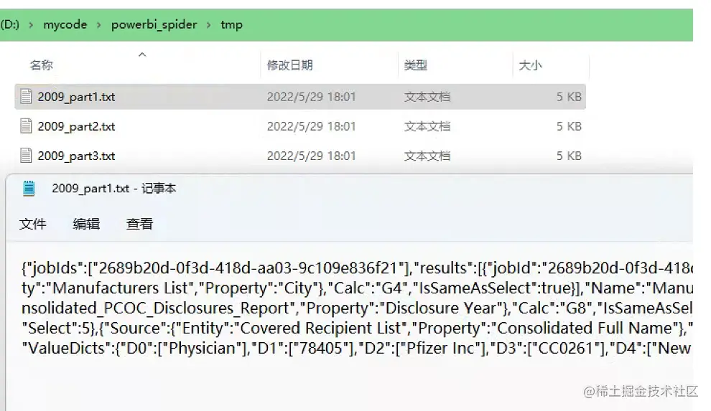Click the 5 KB size of 2009_part1.txt
This screenshot has width=711, height=411.
(569, 97)
